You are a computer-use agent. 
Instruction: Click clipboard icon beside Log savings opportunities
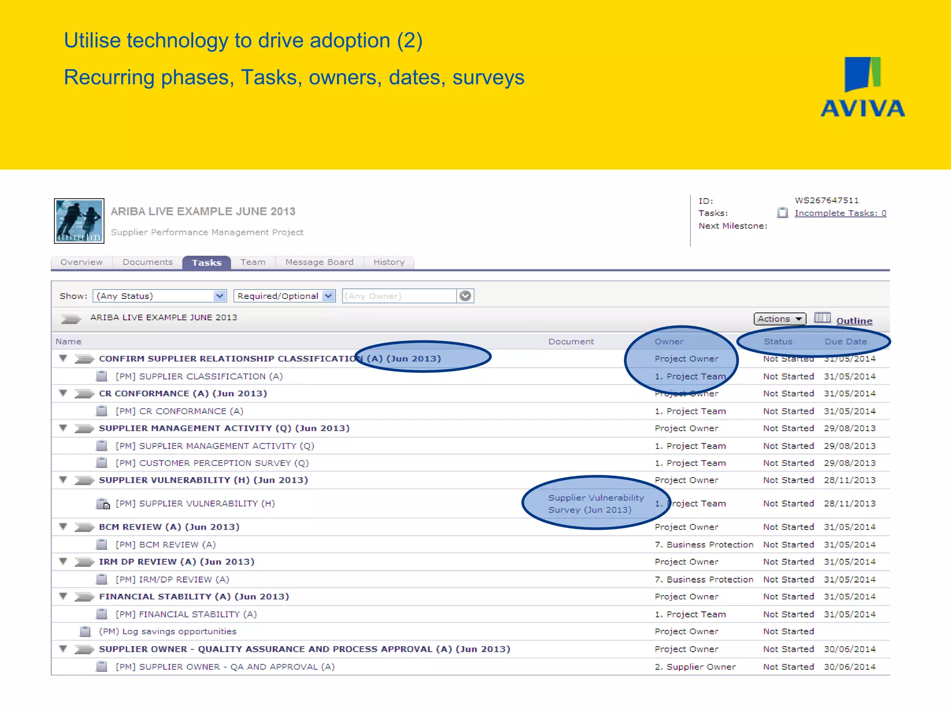pos(85,631)
